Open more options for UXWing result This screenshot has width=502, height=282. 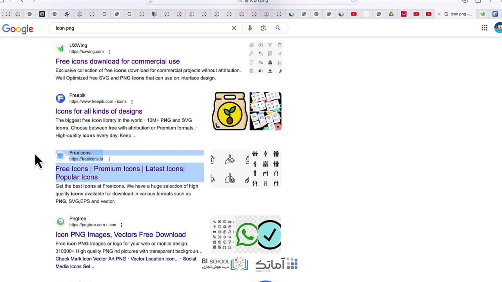109,52
